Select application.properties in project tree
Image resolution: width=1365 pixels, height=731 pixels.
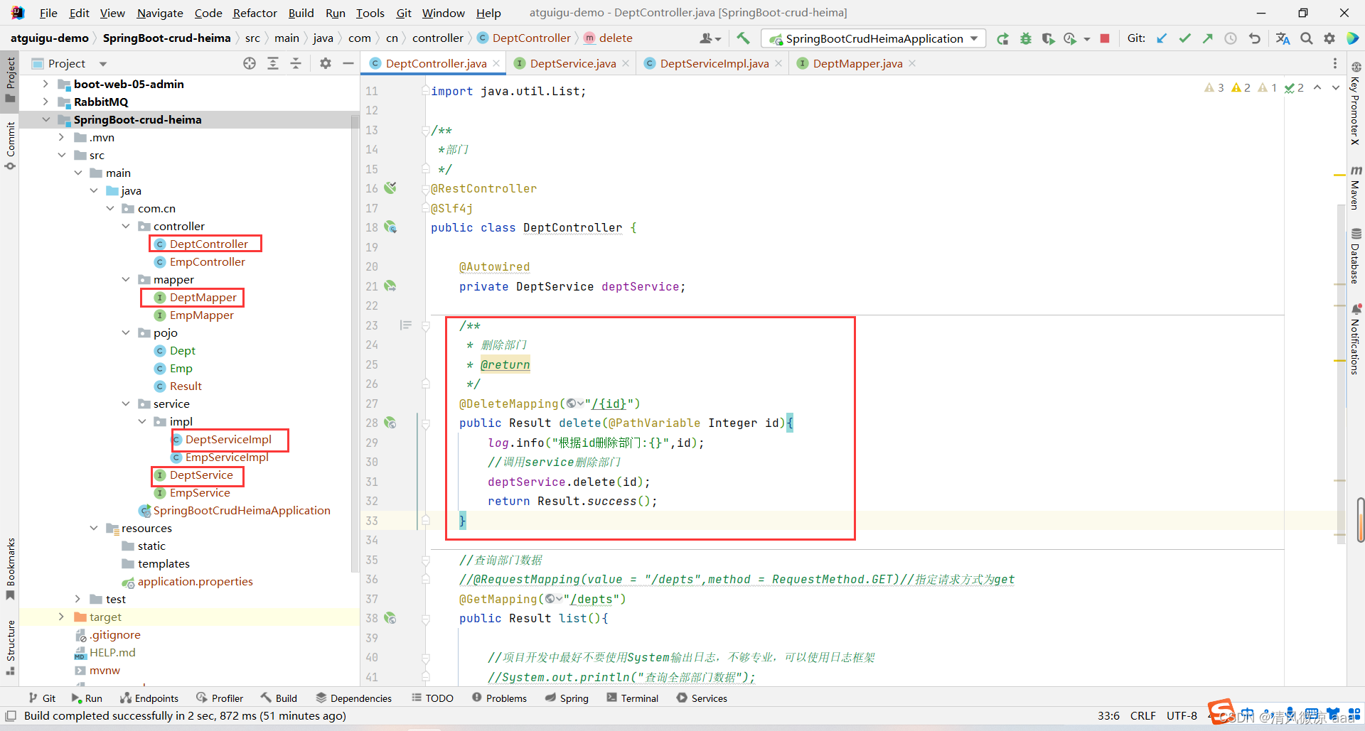point(195,581)
